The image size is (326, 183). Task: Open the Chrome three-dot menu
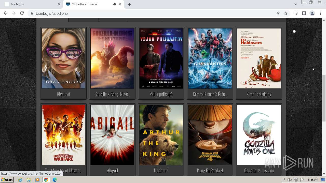point(320,13)
